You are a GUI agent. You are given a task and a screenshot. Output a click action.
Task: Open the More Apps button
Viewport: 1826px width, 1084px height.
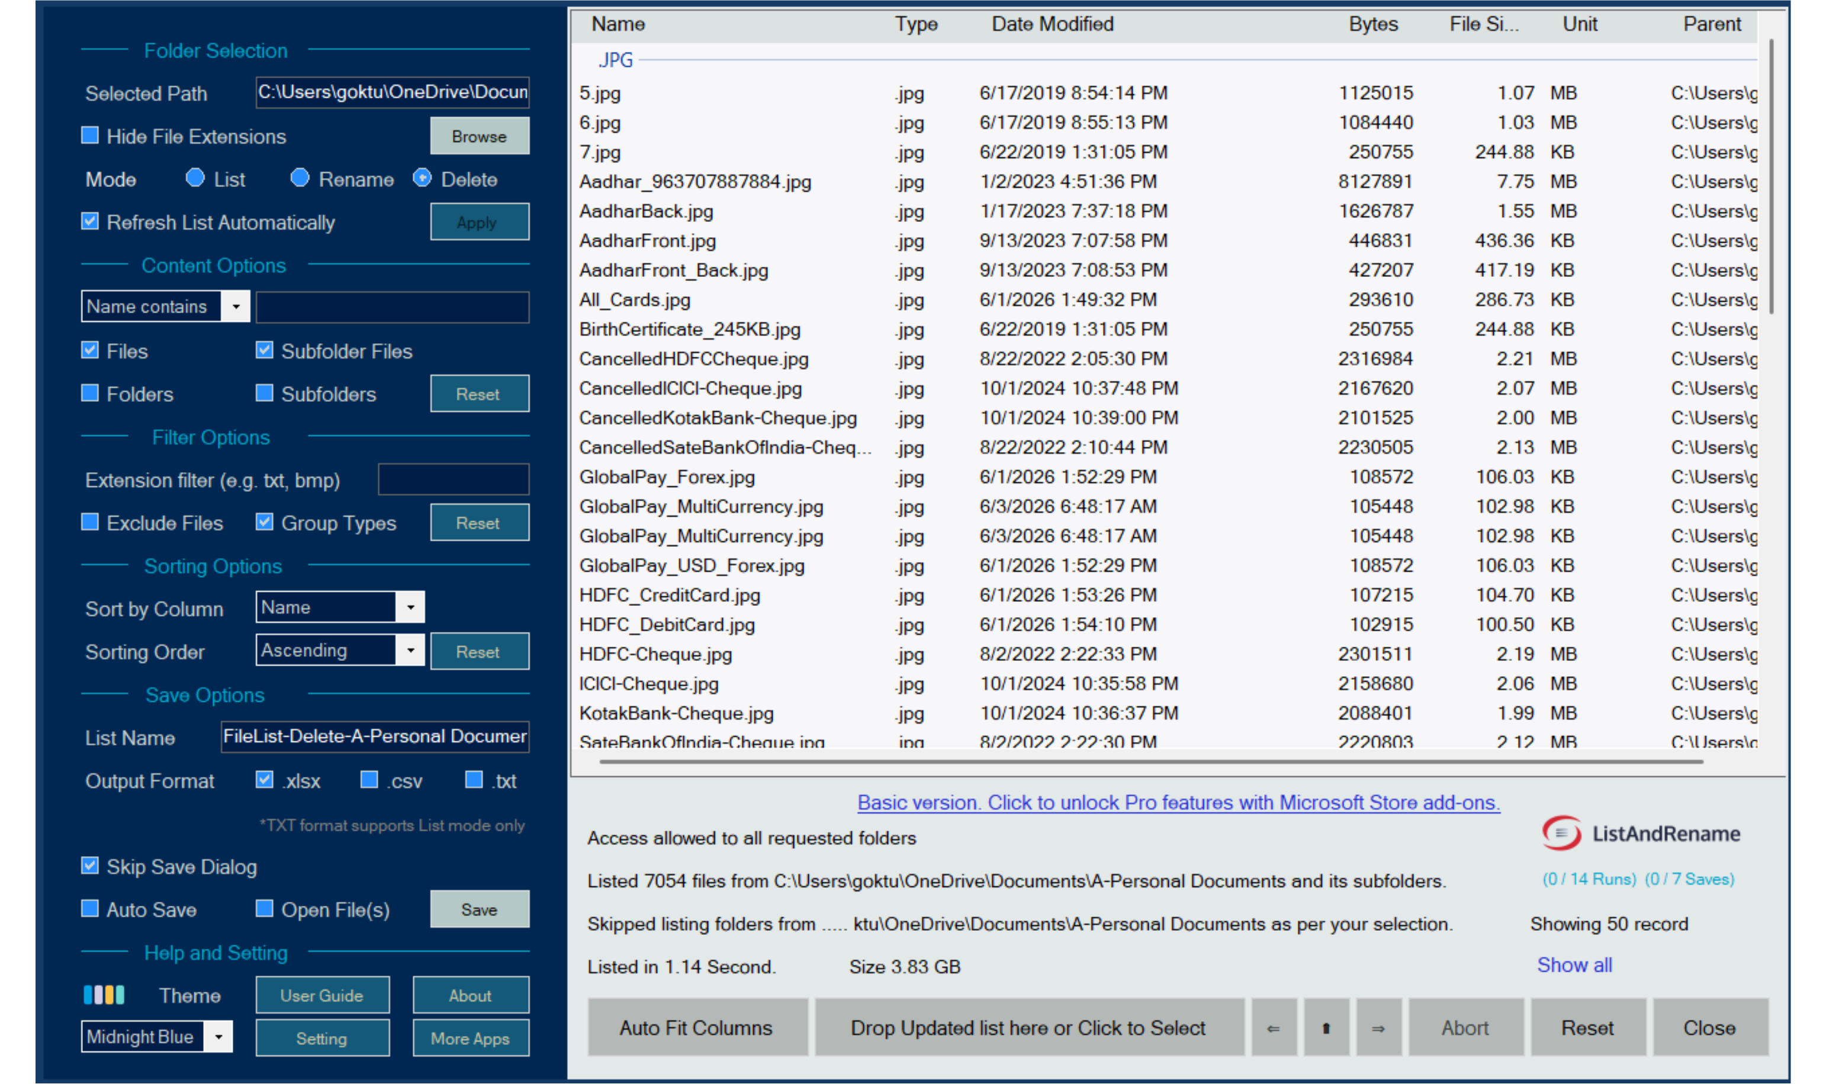471,1038
